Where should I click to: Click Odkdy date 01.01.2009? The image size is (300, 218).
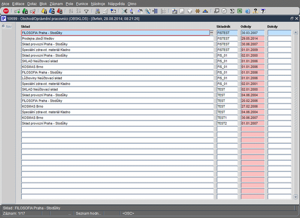(252, 50)
